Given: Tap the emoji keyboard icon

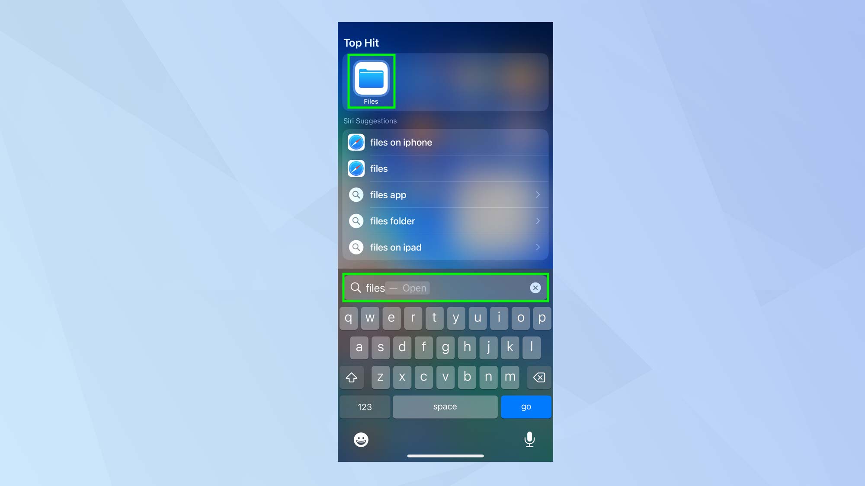Looking at the screenshot, I should click(x=361, y=440).
